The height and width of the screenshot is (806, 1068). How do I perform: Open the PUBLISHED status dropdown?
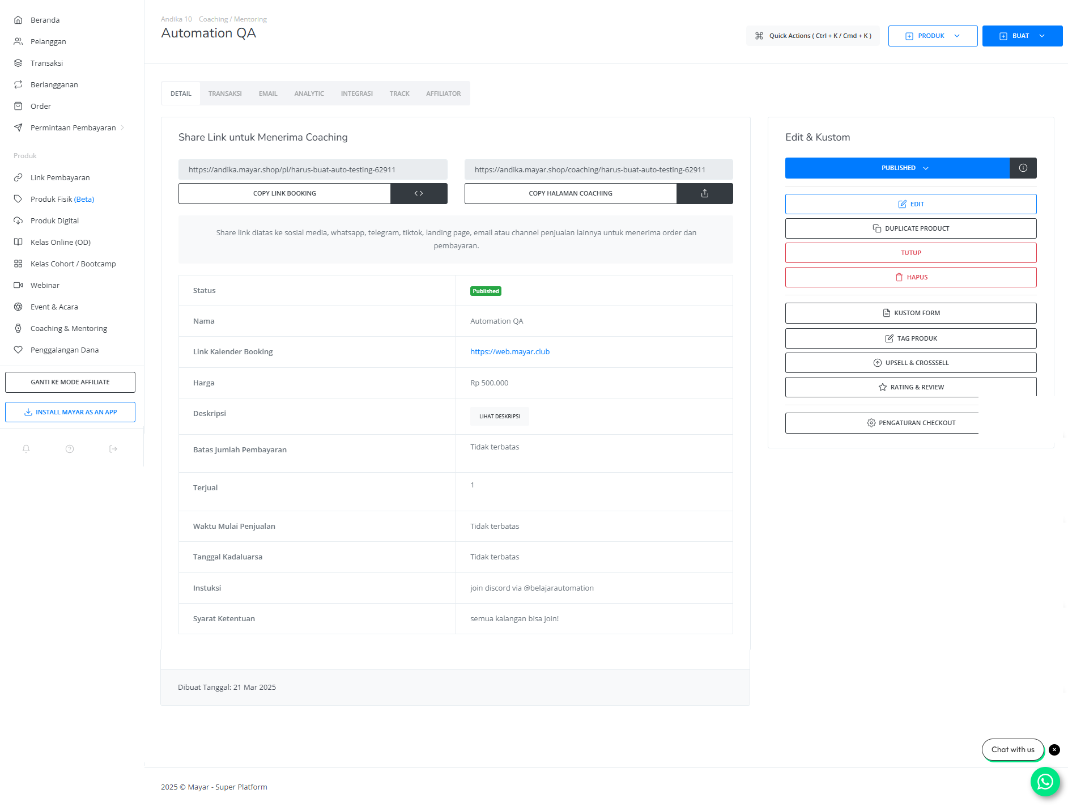click(897, 168)
